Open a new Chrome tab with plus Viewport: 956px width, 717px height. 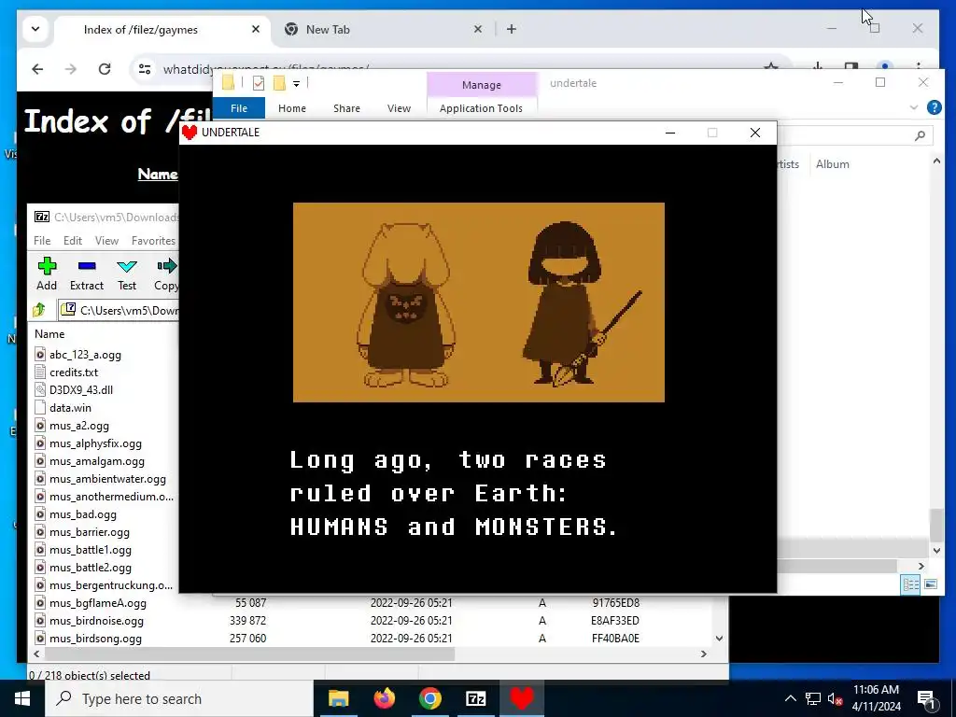512,29
